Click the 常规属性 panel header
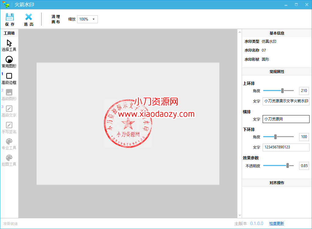This screenshot has height=229, width=312. click(x=277, y=72)
